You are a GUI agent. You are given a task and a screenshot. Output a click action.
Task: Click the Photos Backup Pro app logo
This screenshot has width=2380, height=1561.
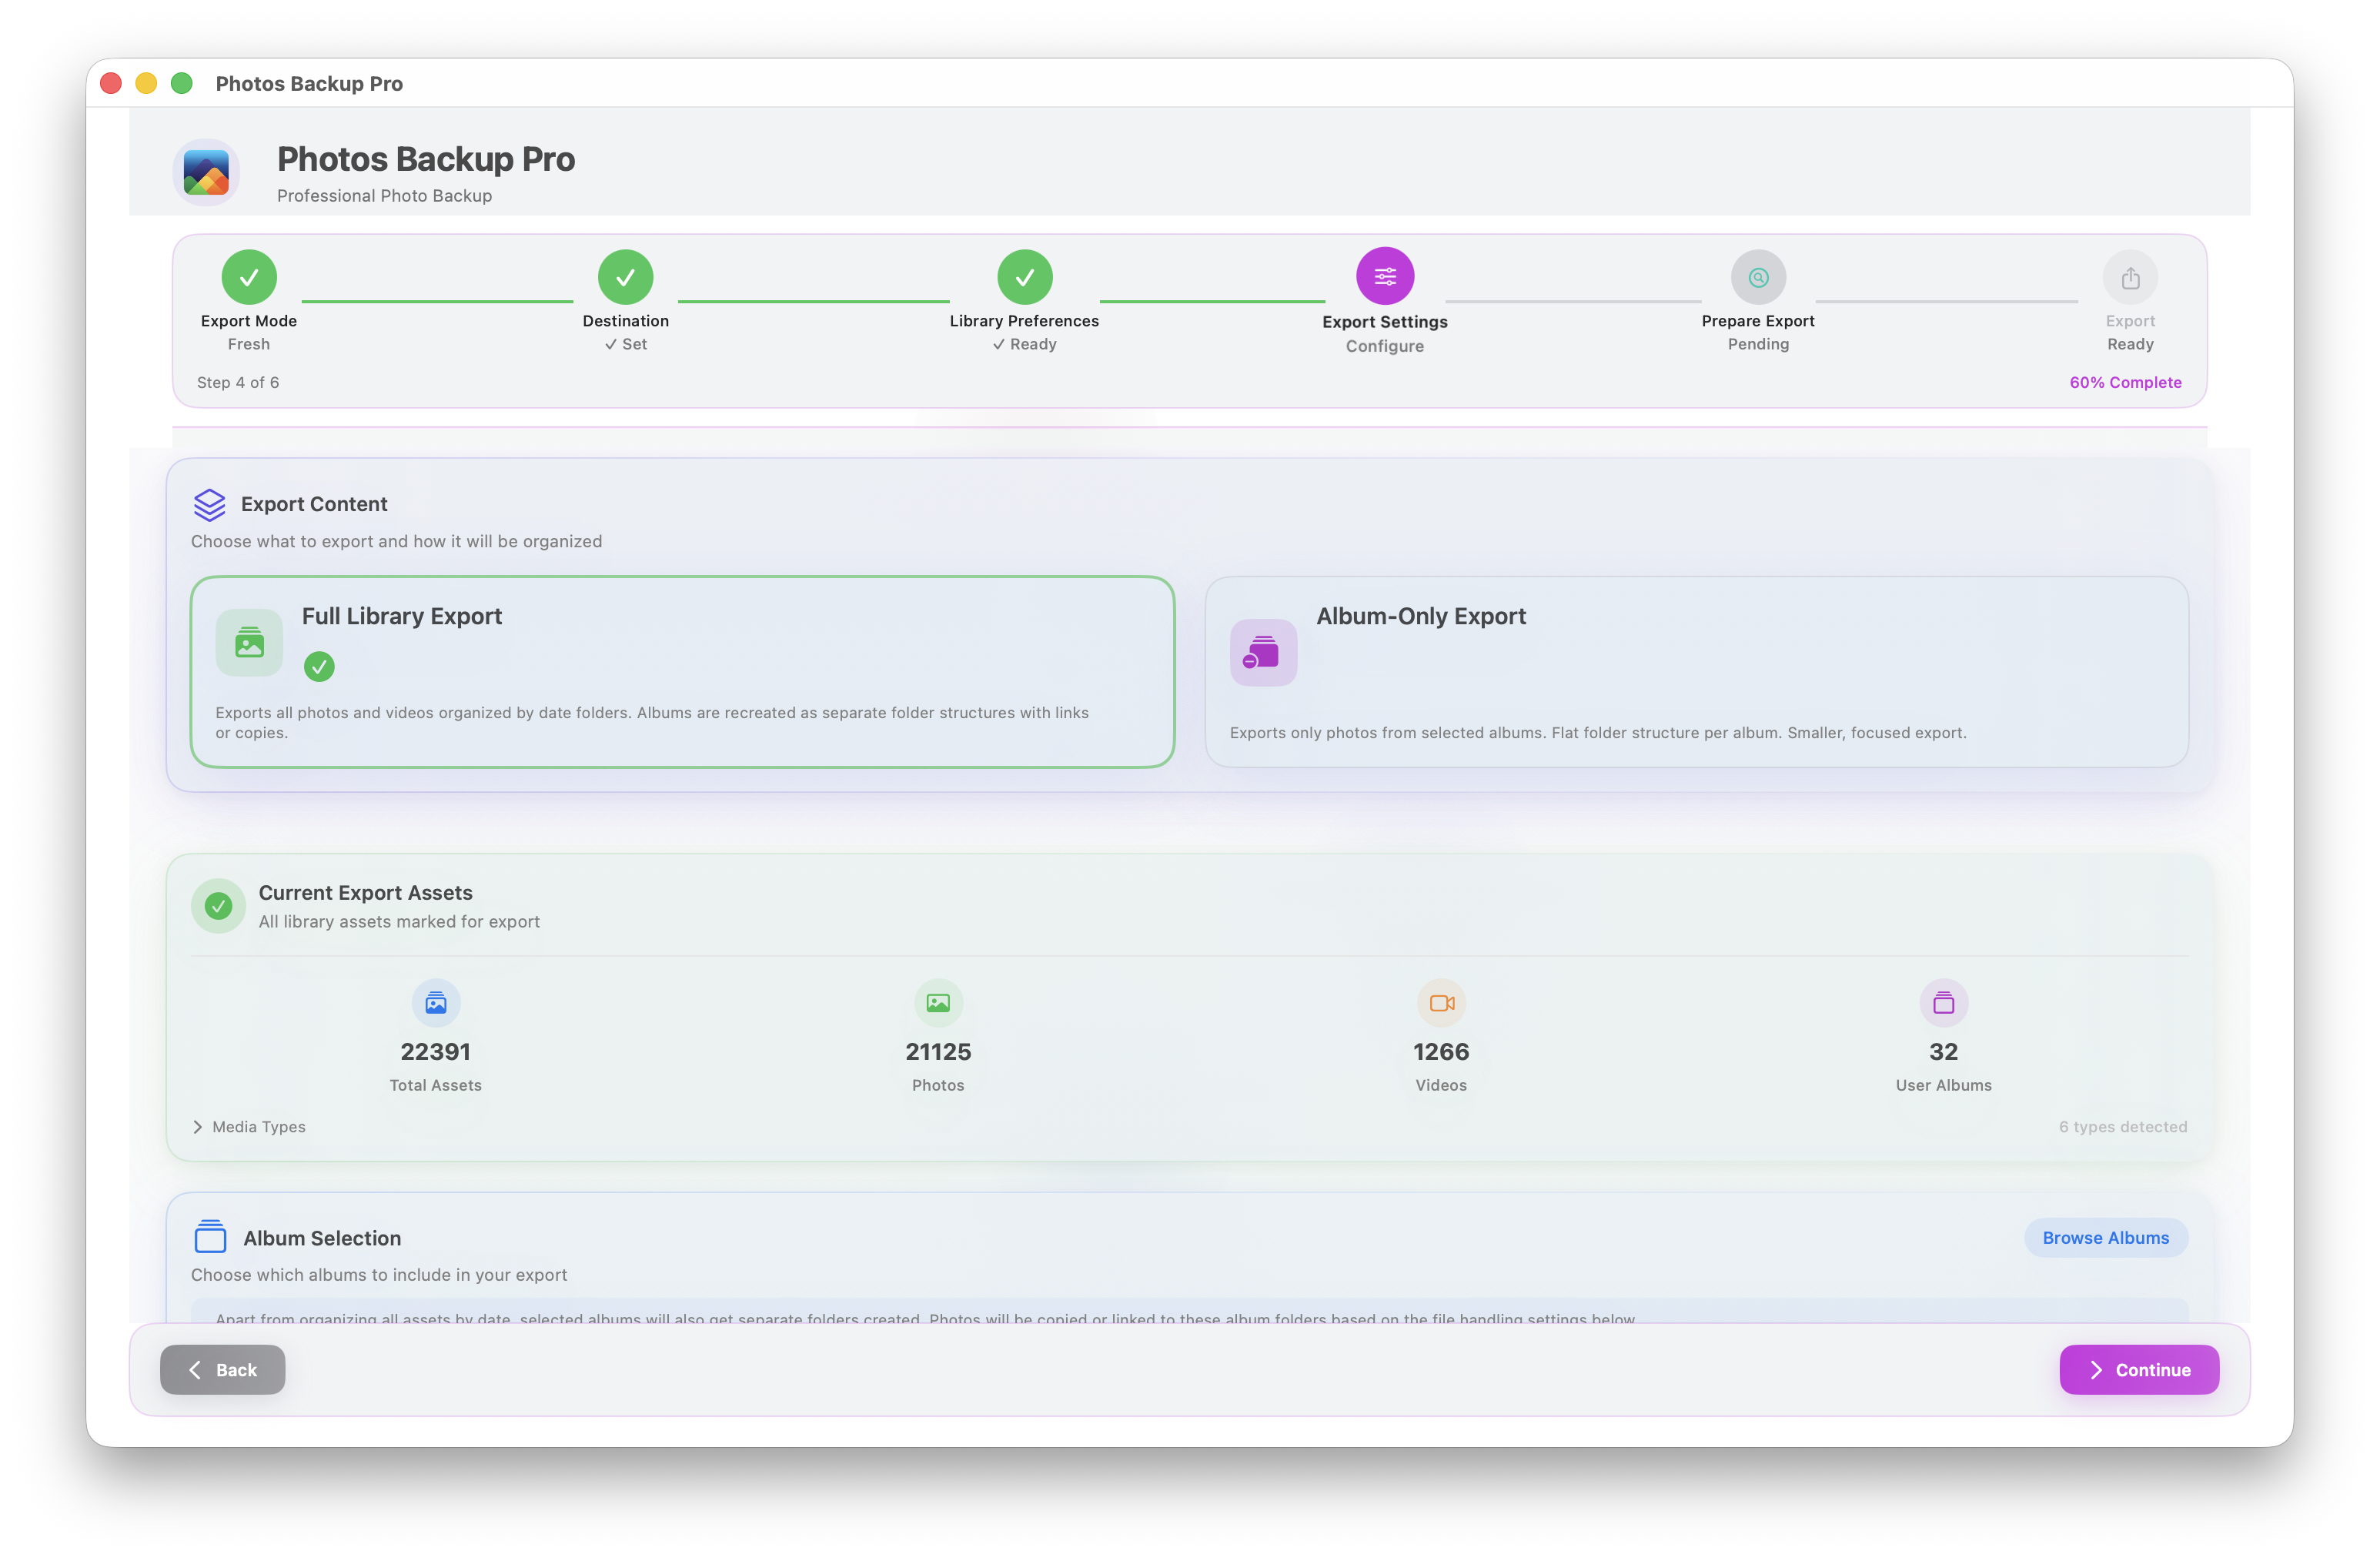click(x=206, y=173)
